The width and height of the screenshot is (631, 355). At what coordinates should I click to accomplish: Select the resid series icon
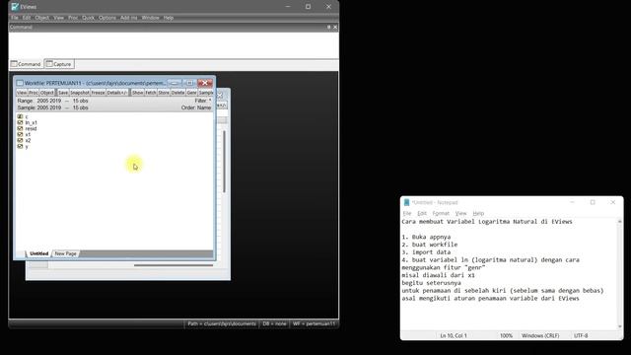click(20, 128)
